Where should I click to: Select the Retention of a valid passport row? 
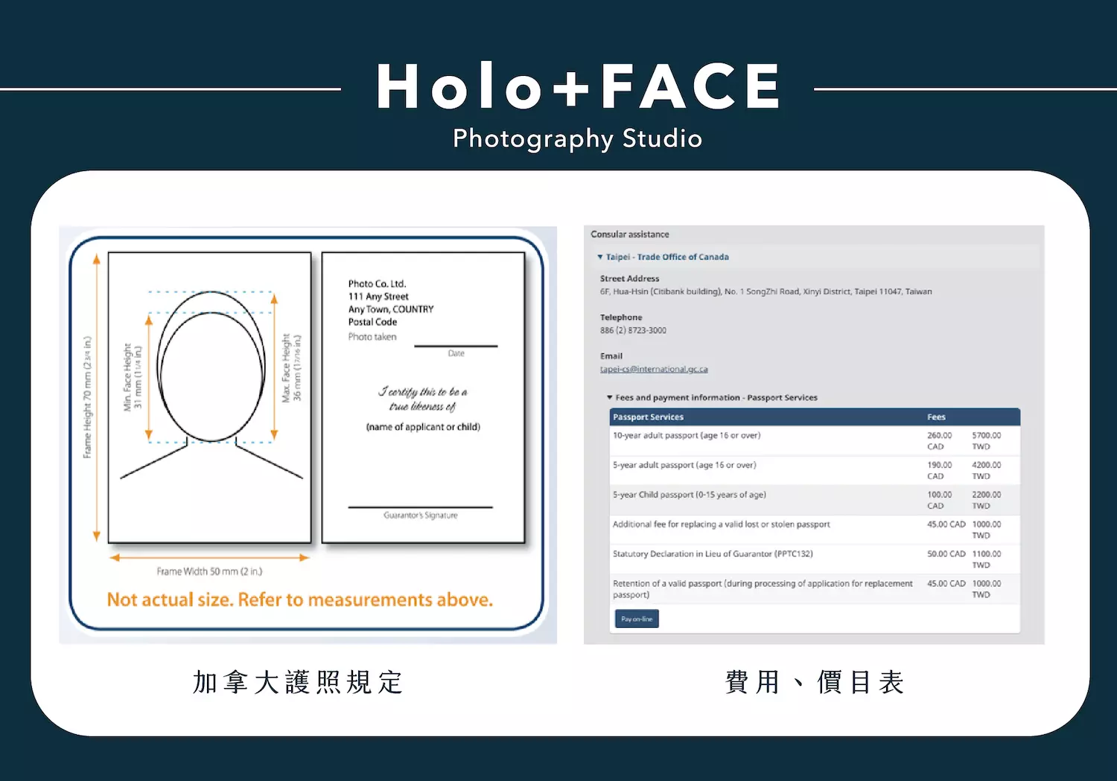(x=815, y=590)
